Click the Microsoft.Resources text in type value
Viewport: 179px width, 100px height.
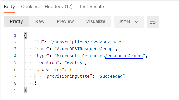(81, 56)
